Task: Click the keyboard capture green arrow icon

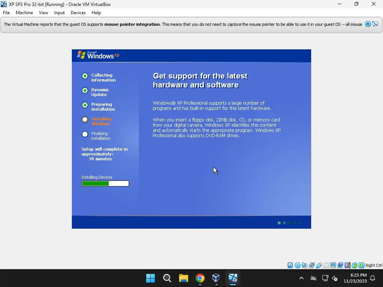Action: 362,265
